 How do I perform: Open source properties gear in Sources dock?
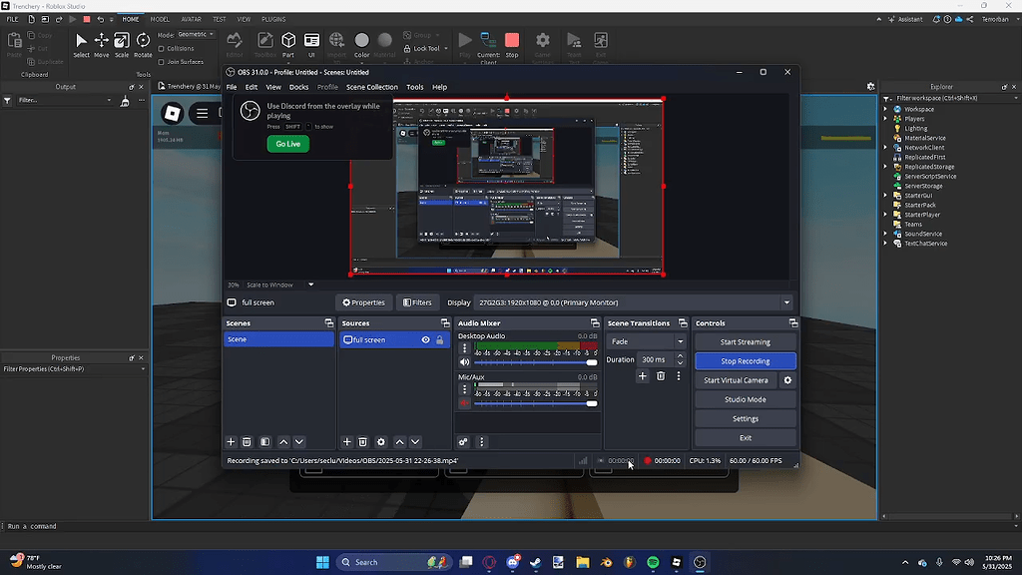pyautogui.click(x=381, y=442)
